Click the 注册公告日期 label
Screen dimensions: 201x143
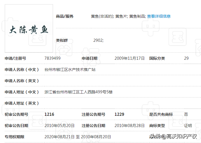click(x=93, y=126)
